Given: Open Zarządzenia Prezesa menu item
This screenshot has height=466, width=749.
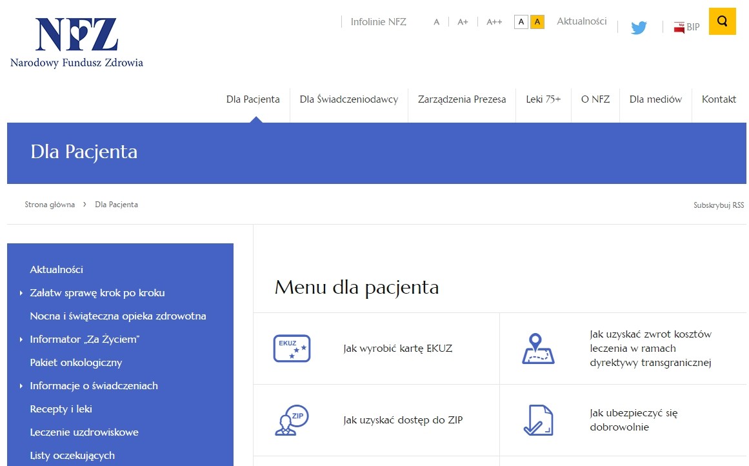Looking at the screenshot, I should (x=461, y=99).
